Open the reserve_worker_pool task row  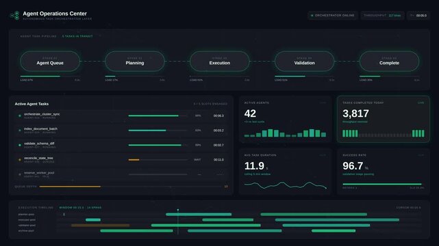tap(121, 174)
